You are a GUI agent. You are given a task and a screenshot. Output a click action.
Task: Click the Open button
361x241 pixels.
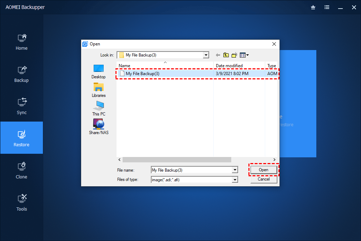click(x=264, y=170)
